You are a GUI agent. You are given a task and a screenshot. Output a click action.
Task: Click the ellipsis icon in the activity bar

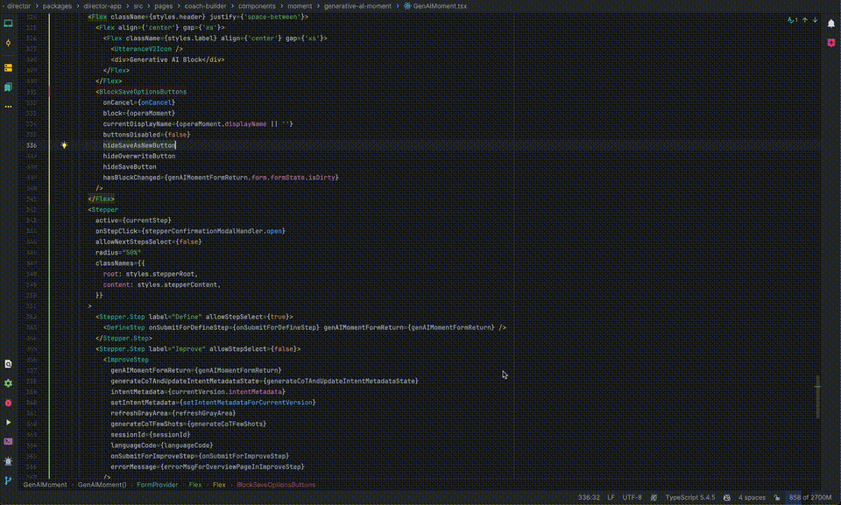[x=9, y=107]
